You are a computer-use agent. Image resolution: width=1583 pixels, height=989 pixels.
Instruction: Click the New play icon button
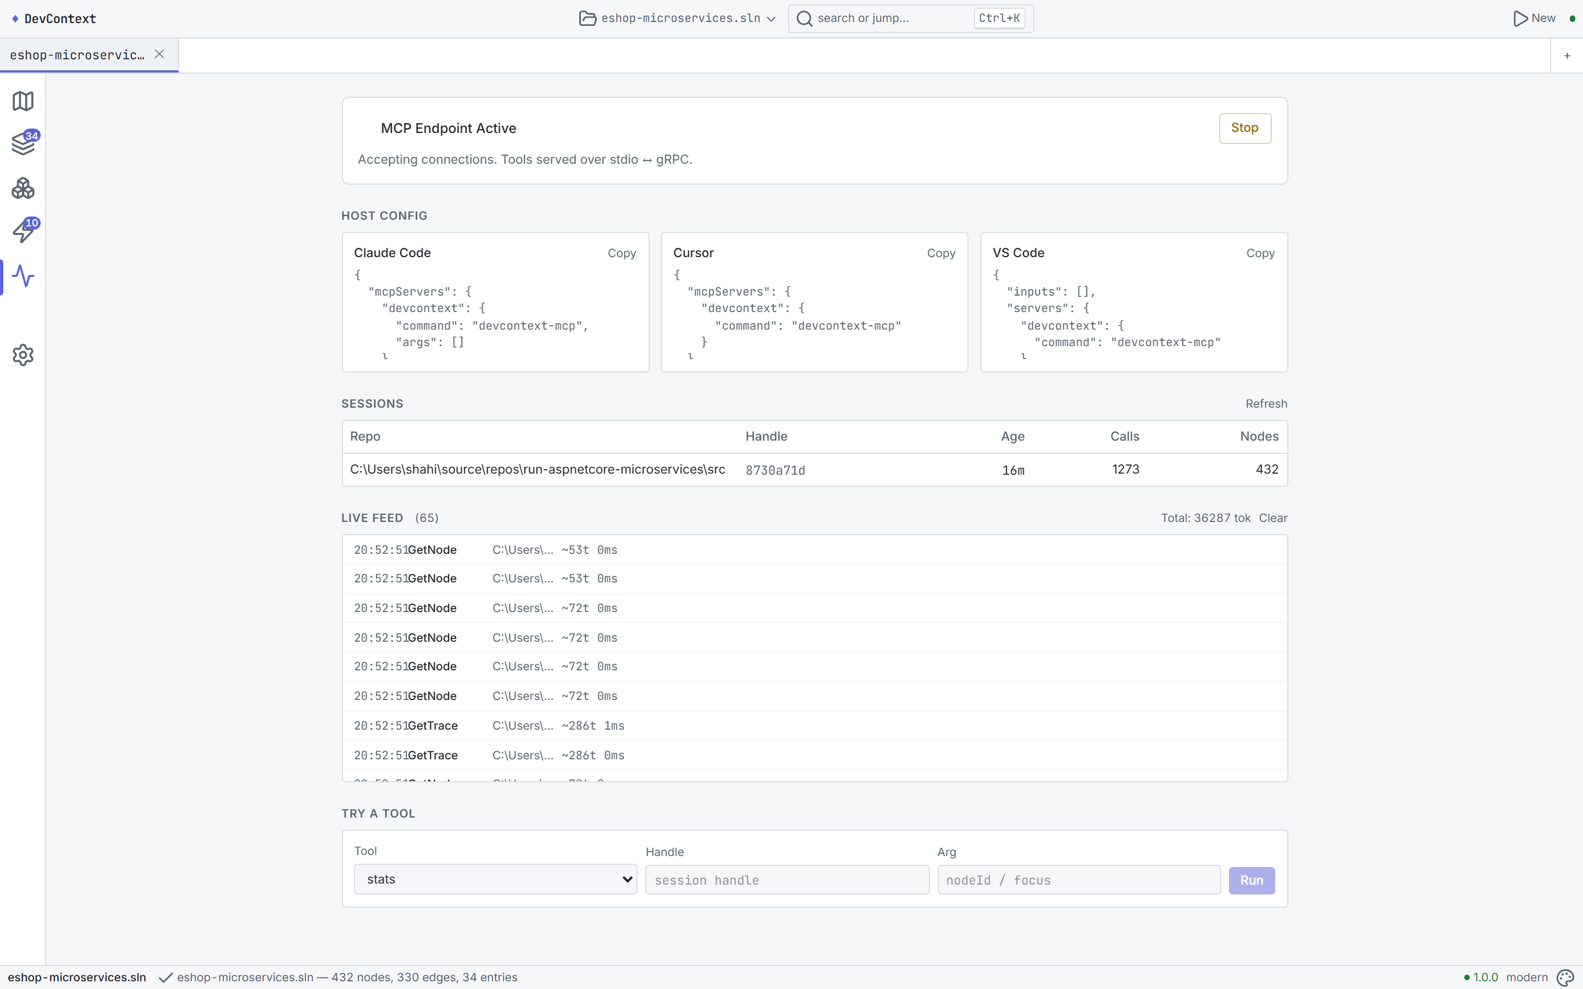(1534, 18)
